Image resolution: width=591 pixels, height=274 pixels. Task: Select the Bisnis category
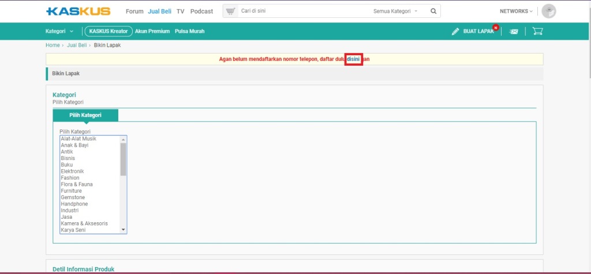pos(90,158)
